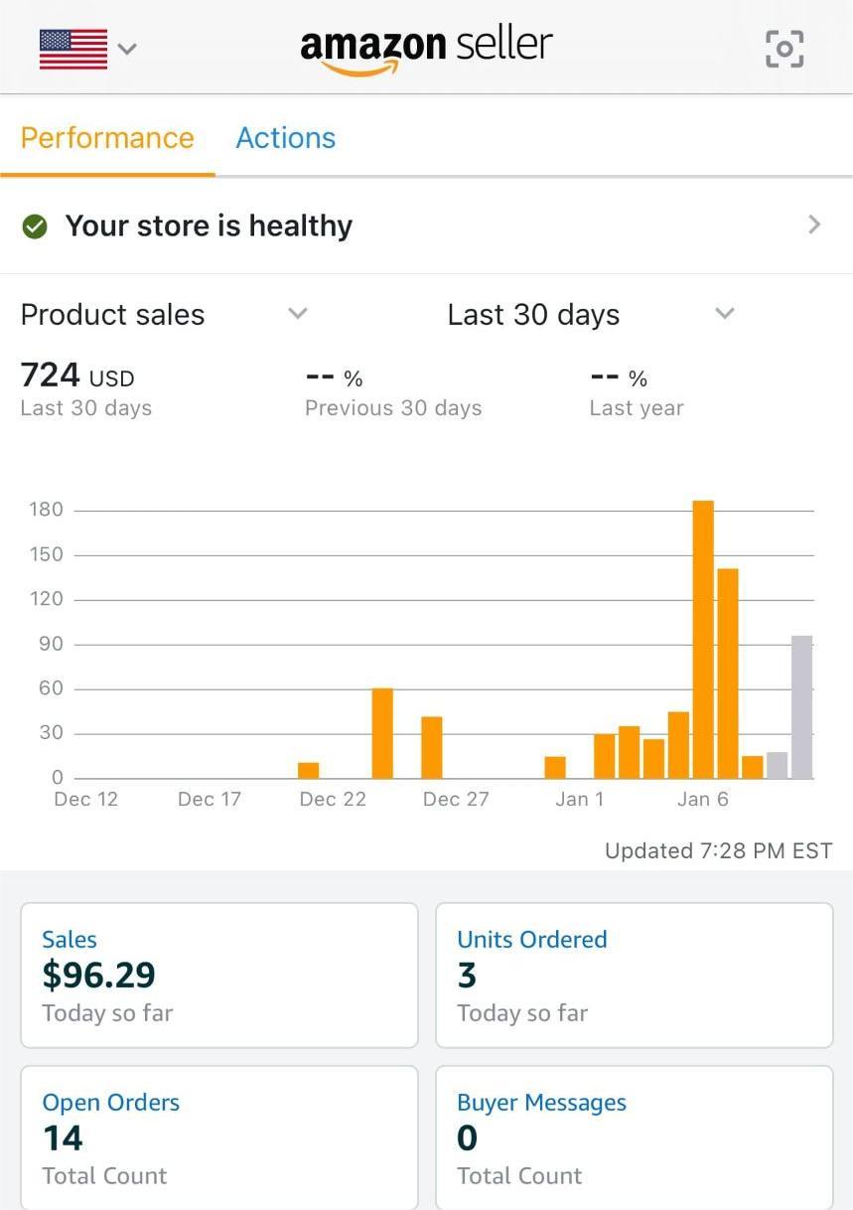Select the Jan 6 axis date label
This screenshot has width=853, height=1210.
[x=703, y=800]
